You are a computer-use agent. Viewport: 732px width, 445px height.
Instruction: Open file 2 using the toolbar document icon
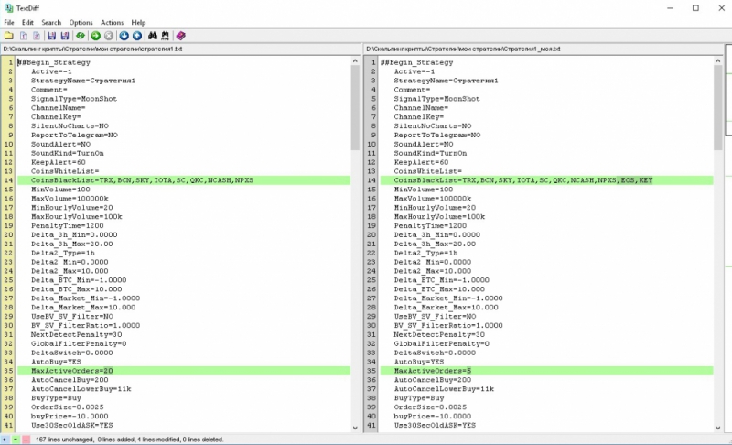(37, 36)
